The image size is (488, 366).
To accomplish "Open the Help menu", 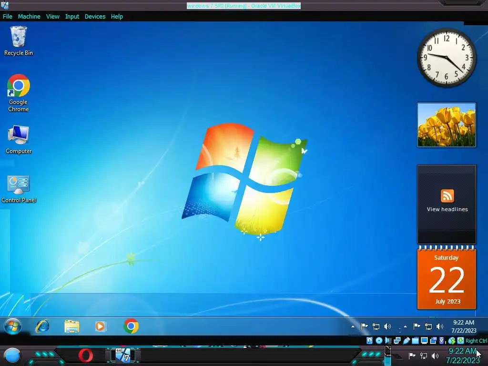I will click(117, 17).
